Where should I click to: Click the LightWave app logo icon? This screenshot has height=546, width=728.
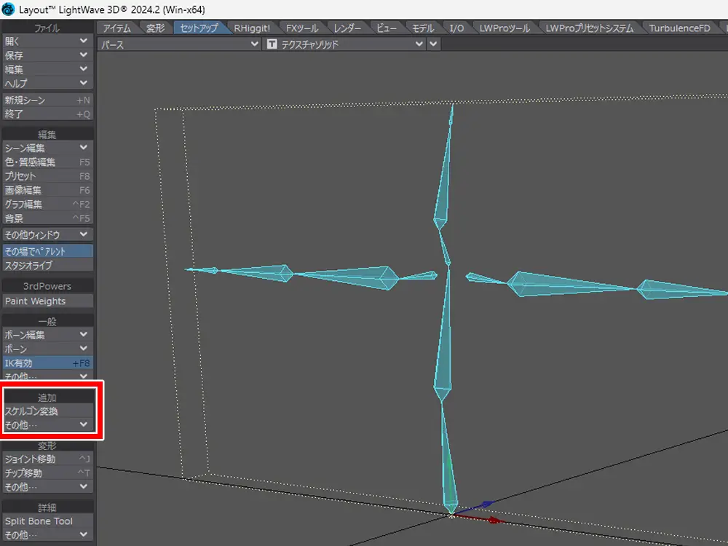[x=8, y=8]
